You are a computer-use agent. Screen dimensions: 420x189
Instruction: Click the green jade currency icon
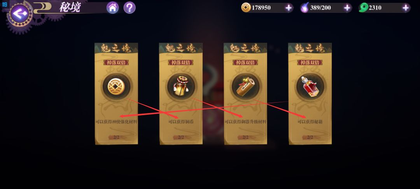[x=364, y=8]
